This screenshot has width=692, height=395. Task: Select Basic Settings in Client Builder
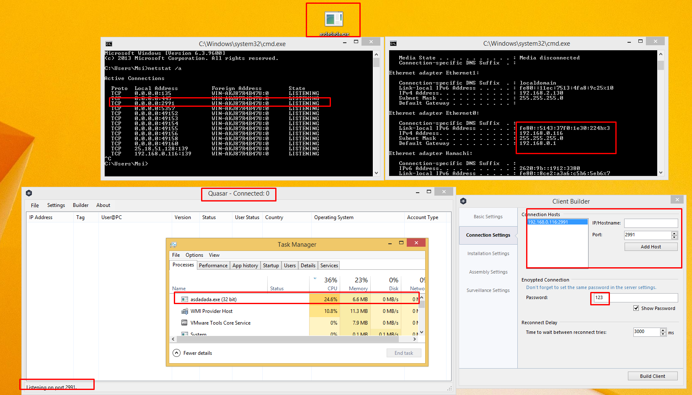(488, 217)
